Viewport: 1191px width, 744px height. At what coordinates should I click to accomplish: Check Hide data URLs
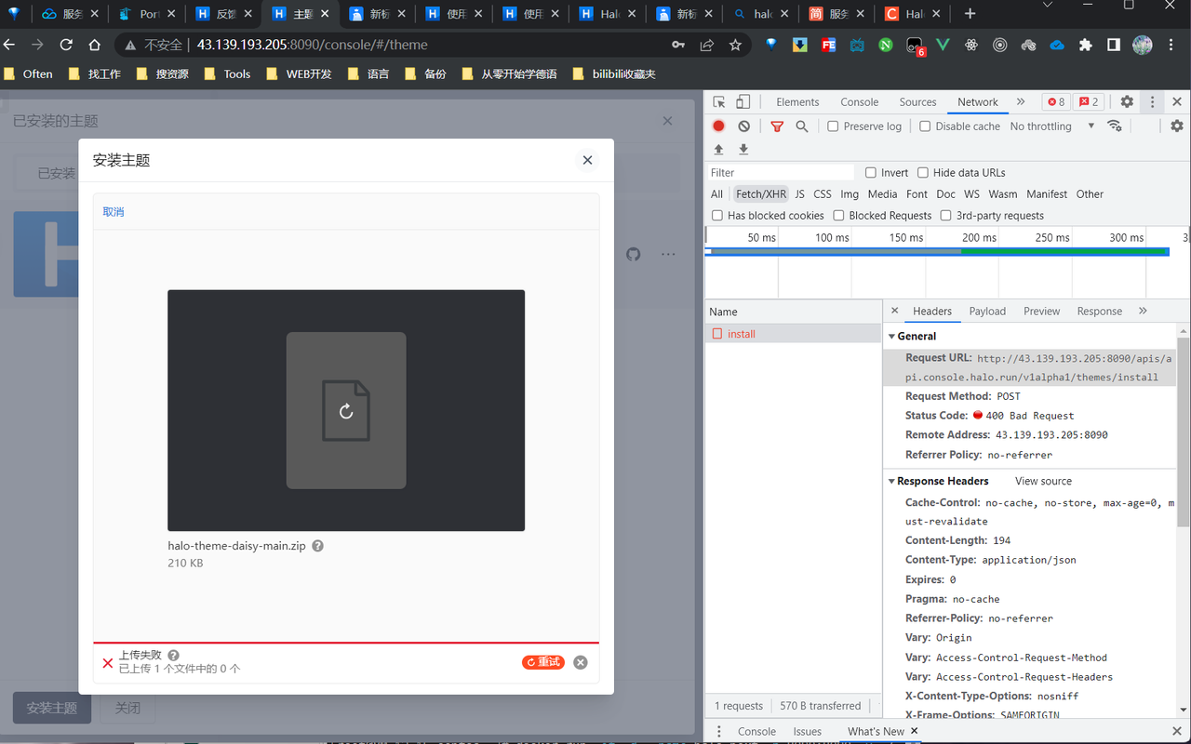coord(923,173)
